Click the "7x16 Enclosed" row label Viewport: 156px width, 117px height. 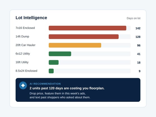25,28
